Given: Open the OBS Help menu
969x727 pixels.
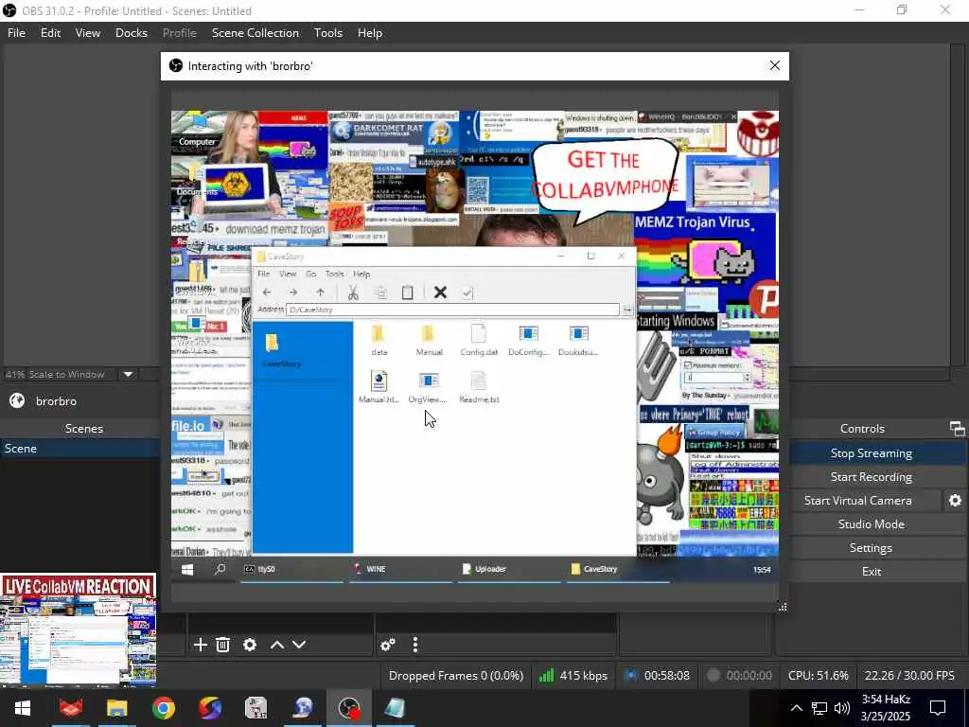Looking at the screenshot, I should point(370,33).
